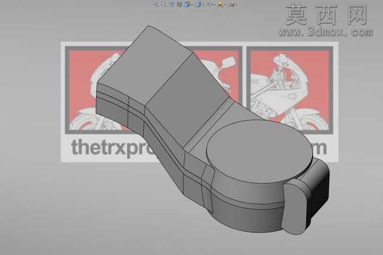Select the Display Style icon
This screenshot has height=255, width=383.
pyautogui.click(x=198, y=4)
